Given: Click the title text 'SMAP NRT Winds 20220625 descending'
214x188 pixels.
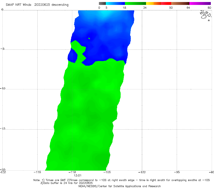Looking at the screenshot, I should (37, 5).
